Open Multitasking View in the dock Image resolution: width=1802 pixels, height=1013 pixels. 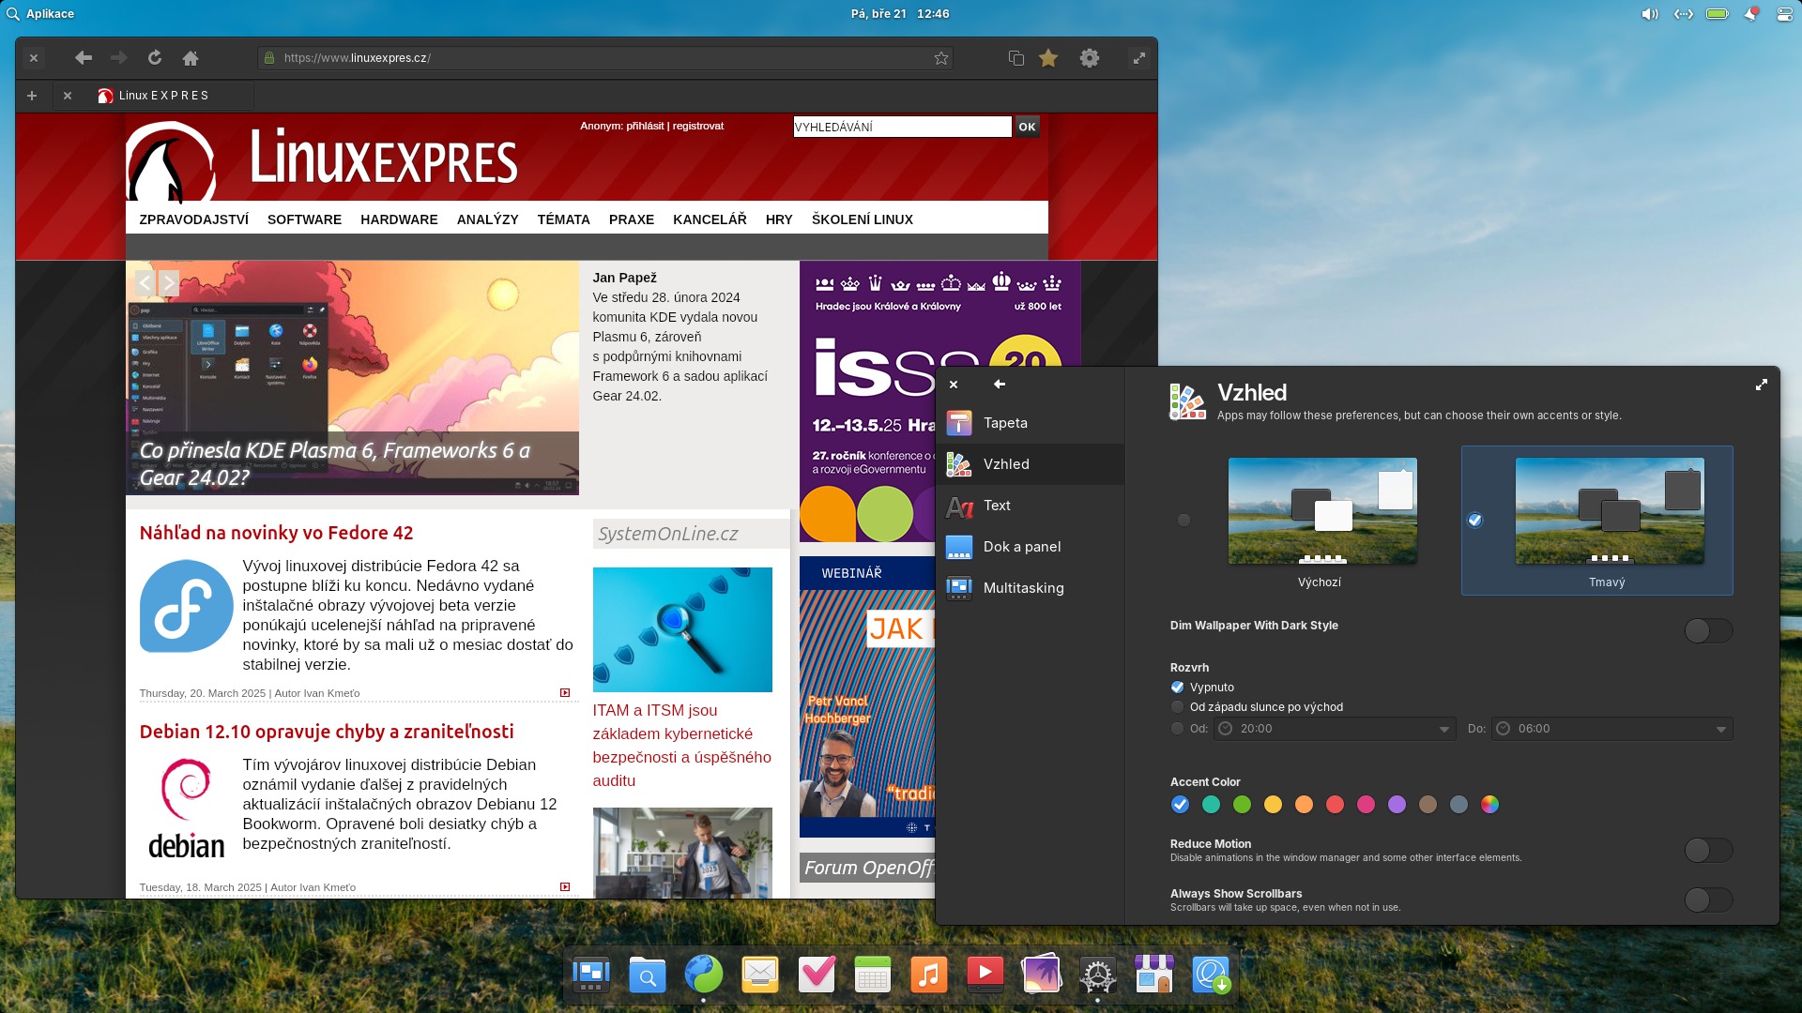591,975
